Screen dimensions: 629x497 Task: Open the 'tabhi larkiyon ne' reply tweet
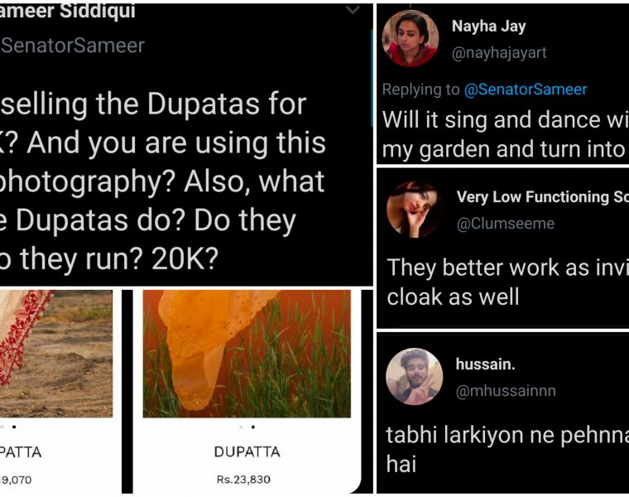507,450
